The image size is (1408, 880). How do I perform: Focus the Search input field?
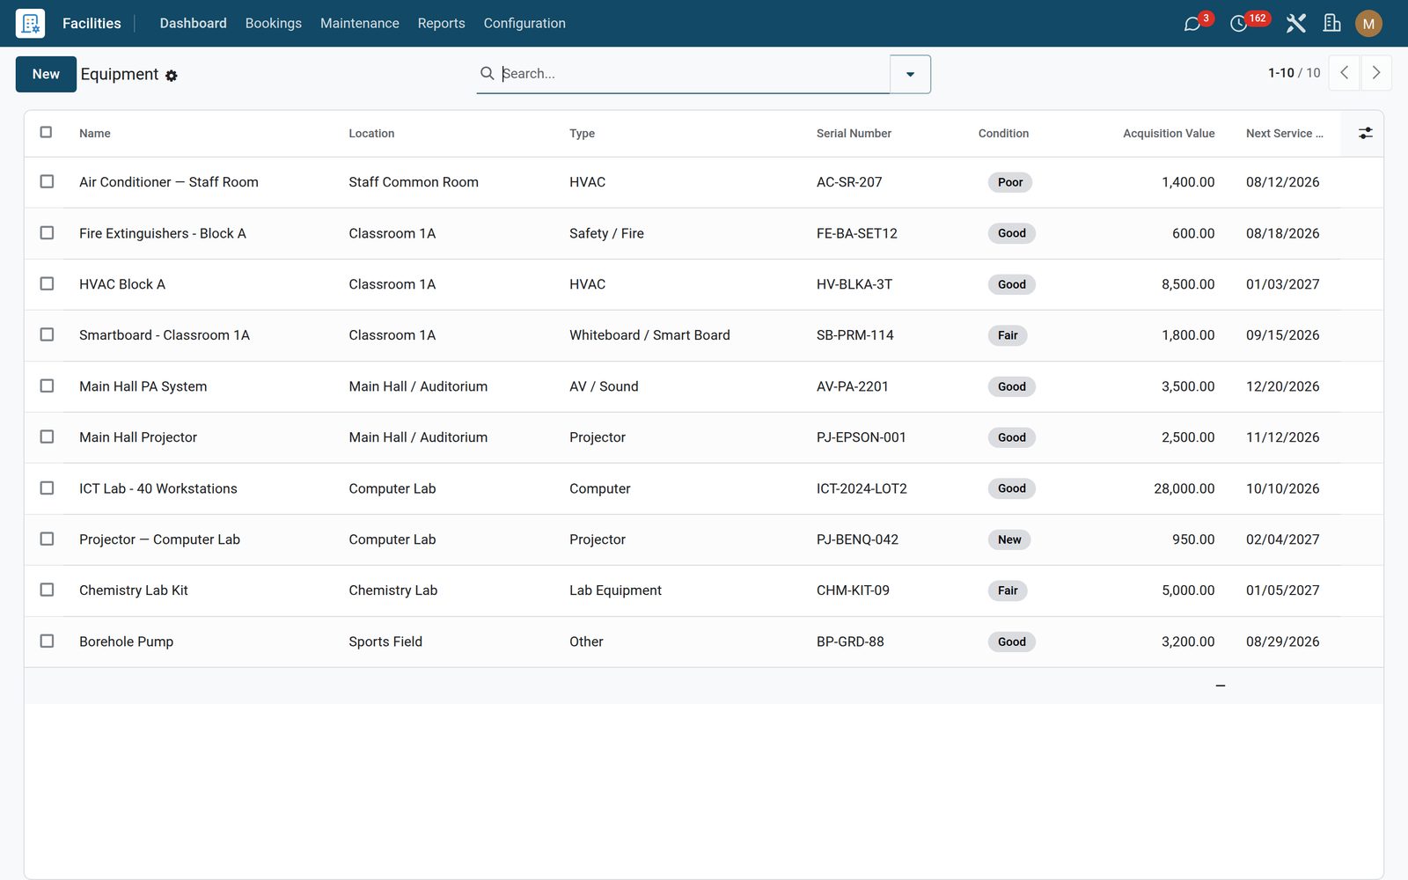pos(693,74)
